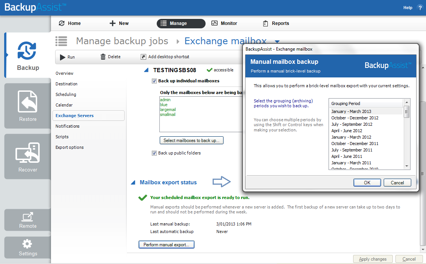Click Select mailboxes to back up button
The width and height of the screenshot is (426, 264).
191,140
